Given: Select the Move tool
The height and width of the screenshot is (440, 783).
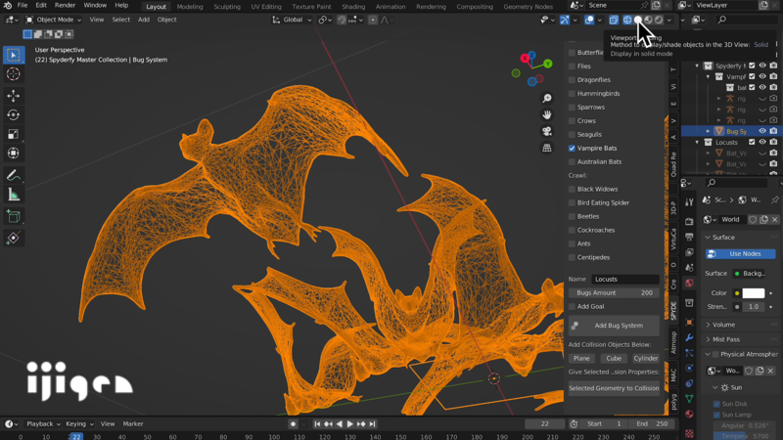Looking at the screenshot, I should (x=14, y=95).
